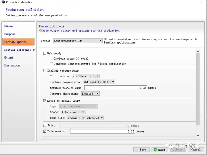Click the "Define parameters of the new production." text
The width and height of the screenshot is (207, 155).
tap(37, 15)
